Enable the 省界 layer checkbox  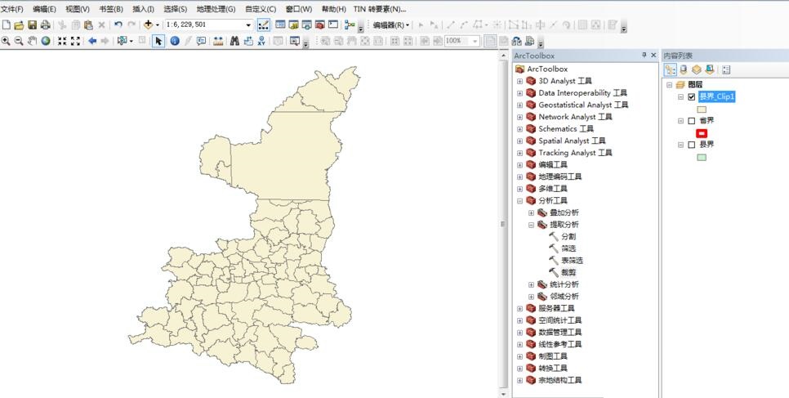click(692, 121)
